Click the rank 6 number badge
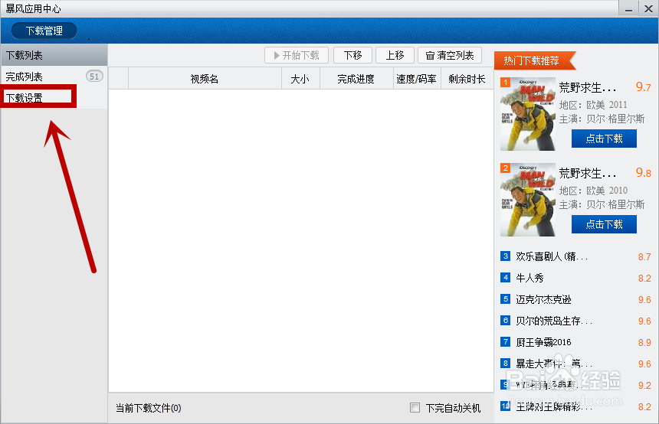The height and width of the screenshot is (424, 659). tap(505, 321)
